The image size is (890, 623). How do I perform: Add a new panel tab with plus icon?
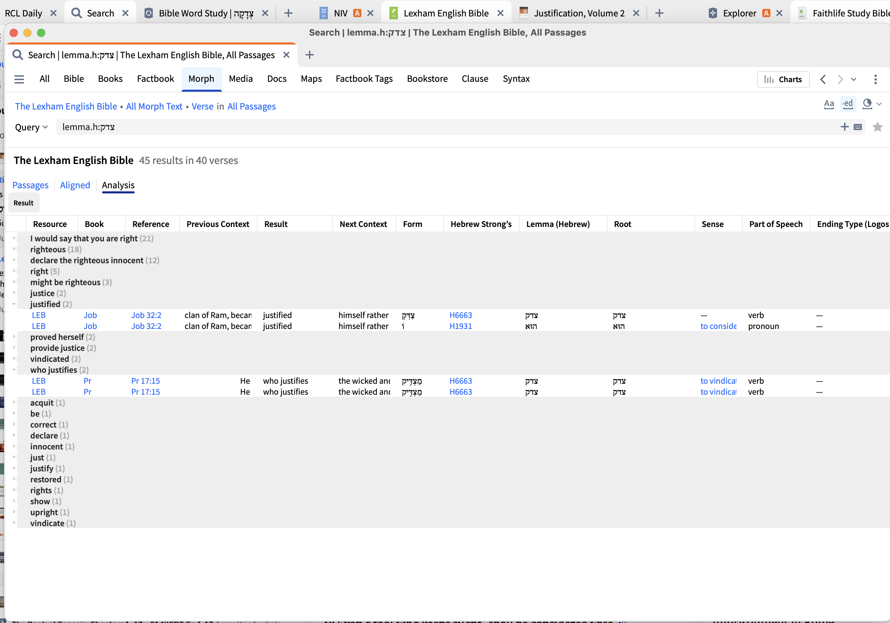pos(309,55)
